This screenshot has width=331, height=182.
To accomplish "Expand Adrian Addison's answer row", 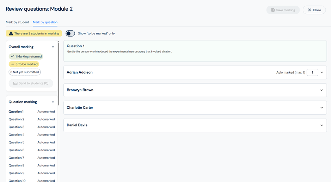I will point(321,73).
